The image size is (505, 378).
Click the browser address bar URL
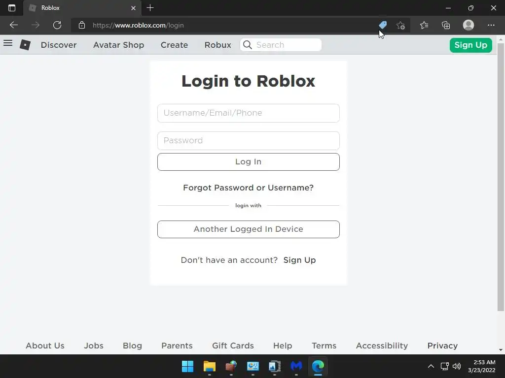pos(138,25)
